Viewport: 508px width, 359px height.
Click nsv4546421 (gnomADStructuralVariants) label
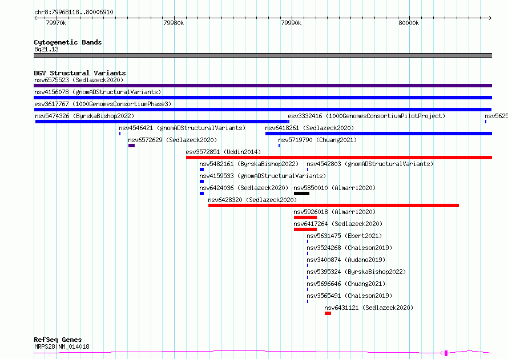[x=182, y=128]
